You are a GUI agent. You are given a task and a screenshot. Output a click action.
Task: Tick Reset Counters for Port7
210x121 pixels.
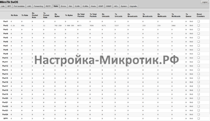click(x=199, y=46)
